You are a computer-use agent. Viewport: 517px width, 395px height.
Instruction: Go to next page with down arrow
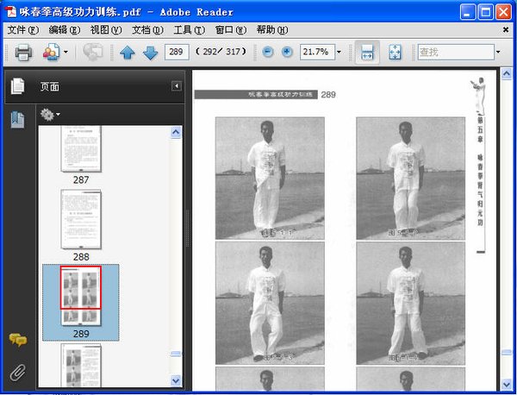click(x=149, y=53)
